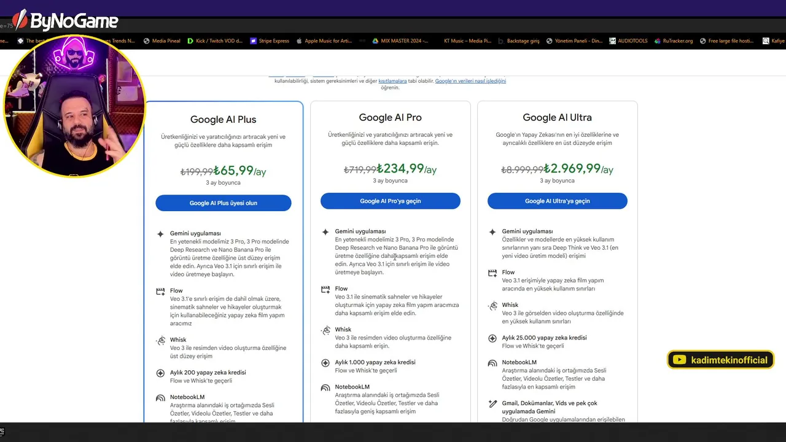
Task: Click credits icon beside Aylık 200 yapay zeka kredisi
Action: (x=160, y=373)
